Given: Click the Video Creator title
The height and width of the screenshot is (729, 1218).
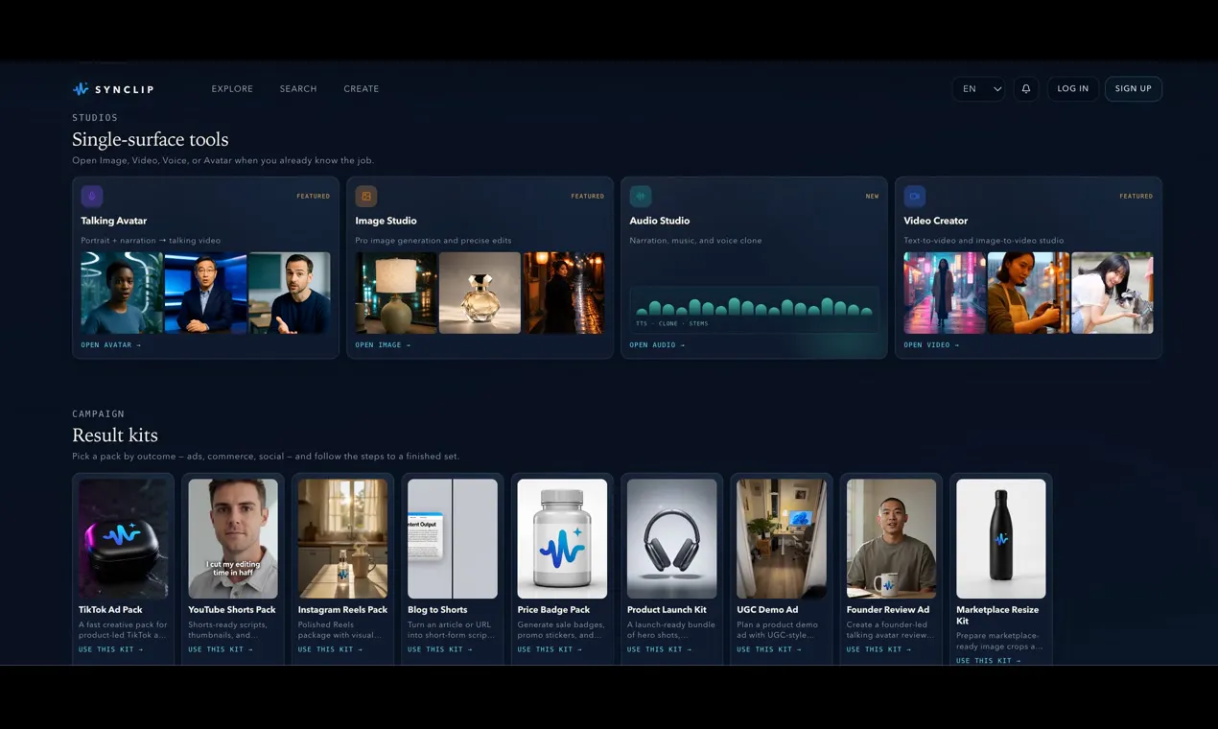Looking at the screenshot, I should point(936,221).
